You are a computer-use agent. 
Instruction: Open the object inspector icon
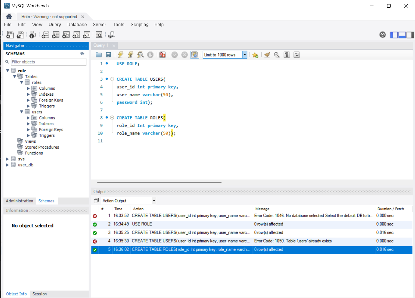point(33,35)
